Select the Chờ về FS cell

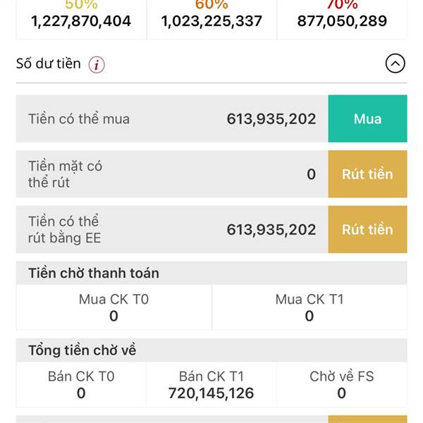point(342,384)
